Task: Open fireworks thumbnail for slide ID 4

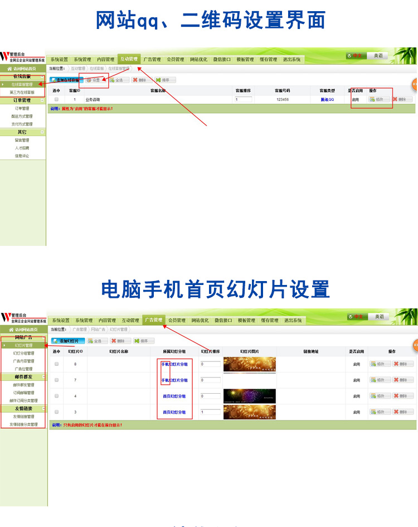Action: [249, 396]
